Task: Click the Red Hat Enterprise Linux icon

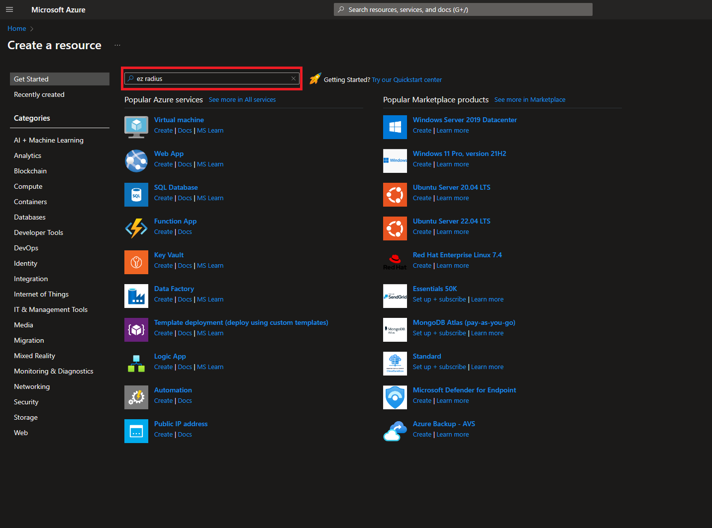Action: 395,262
